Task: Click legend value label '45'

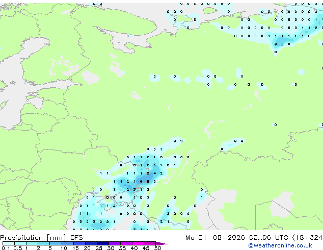Action: tap(146, 248)
